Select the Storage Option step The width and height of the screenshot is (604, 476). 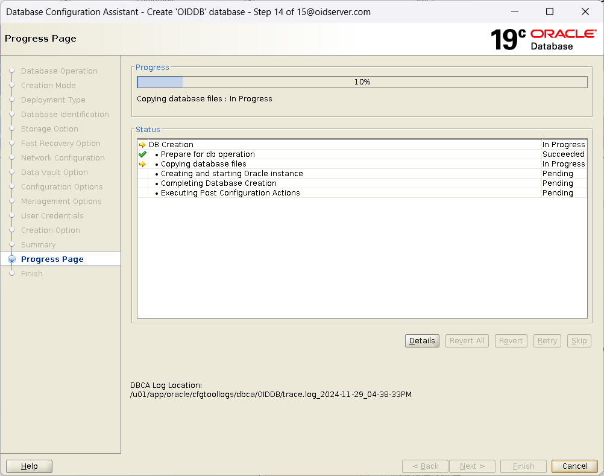pos(49,129)
